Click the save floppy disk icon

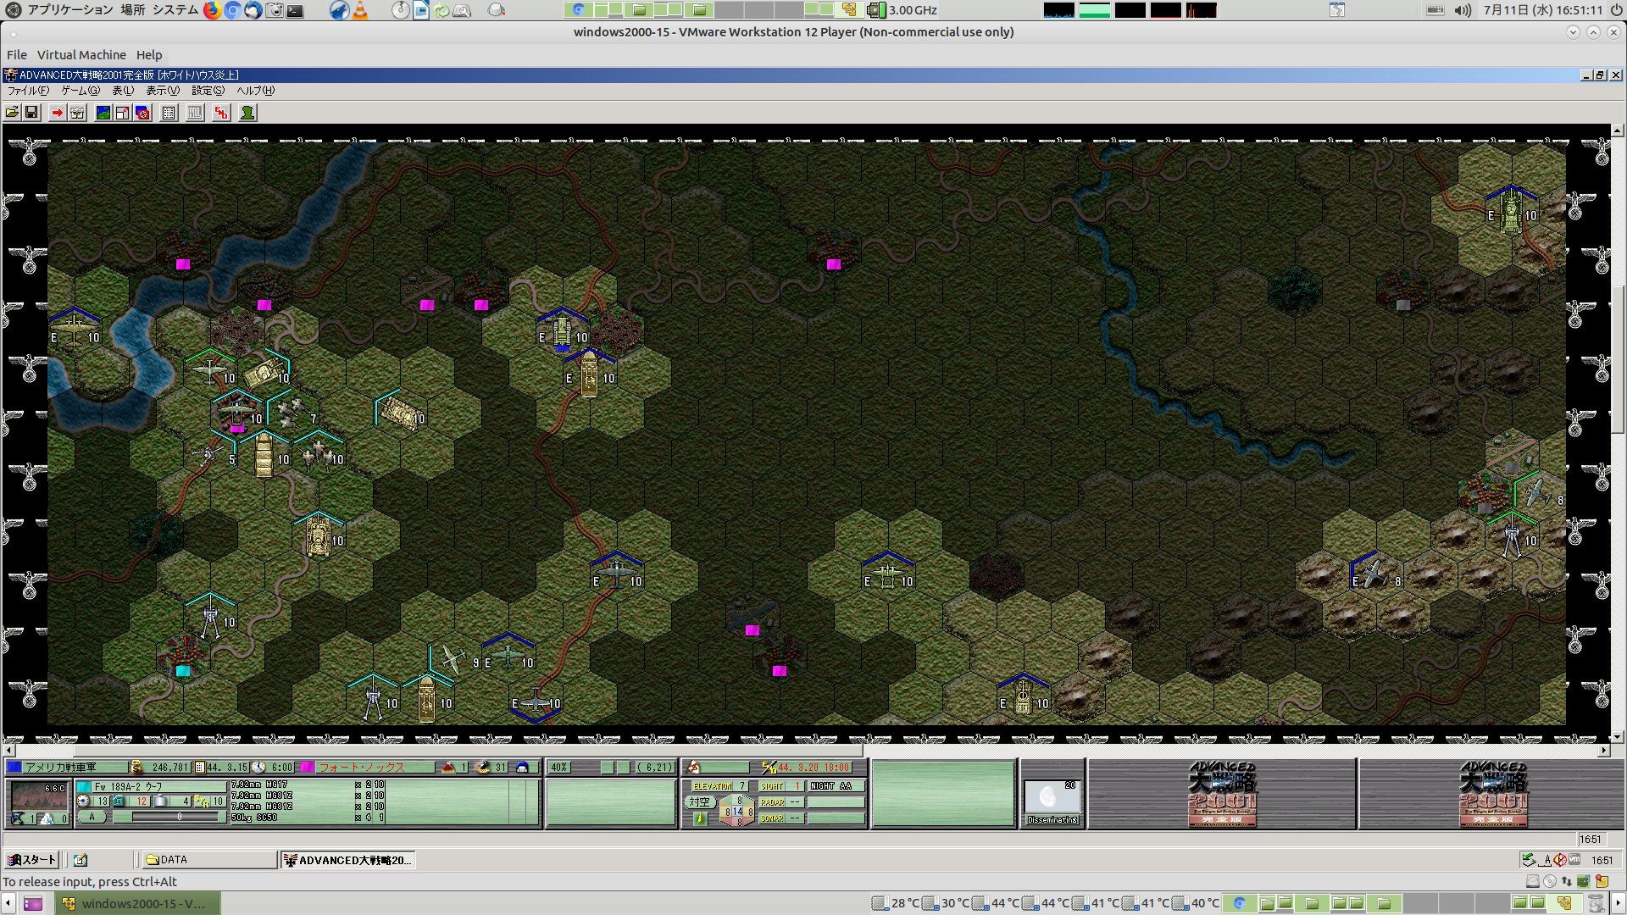click(x=31, y=113)
